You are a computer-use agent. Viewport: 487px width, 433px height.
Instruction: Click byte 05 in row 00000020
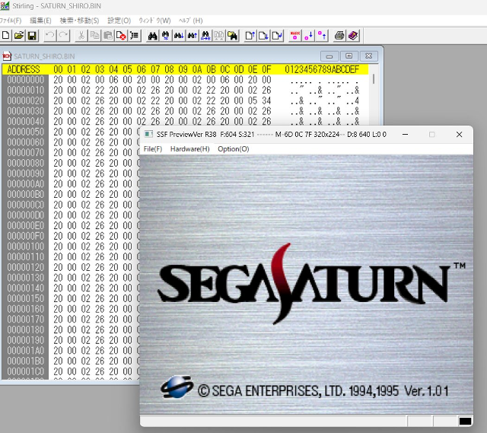pyautogui.click(x=253, y=100)
